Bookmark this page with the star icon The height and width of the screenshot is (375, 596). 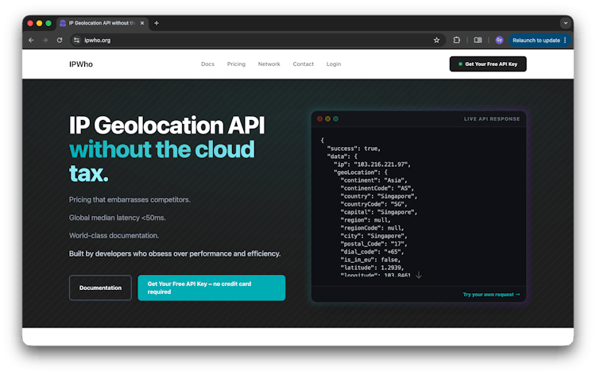click(436, 40)
